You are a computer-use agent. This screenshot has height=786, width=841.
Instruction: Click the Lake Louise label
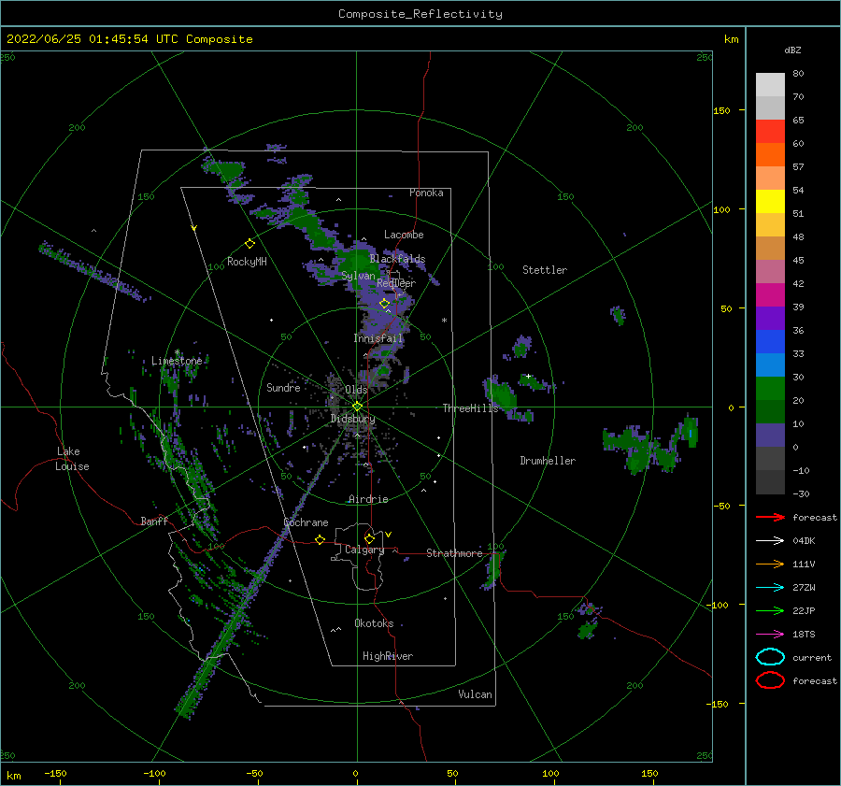click(x=72, y=459)
